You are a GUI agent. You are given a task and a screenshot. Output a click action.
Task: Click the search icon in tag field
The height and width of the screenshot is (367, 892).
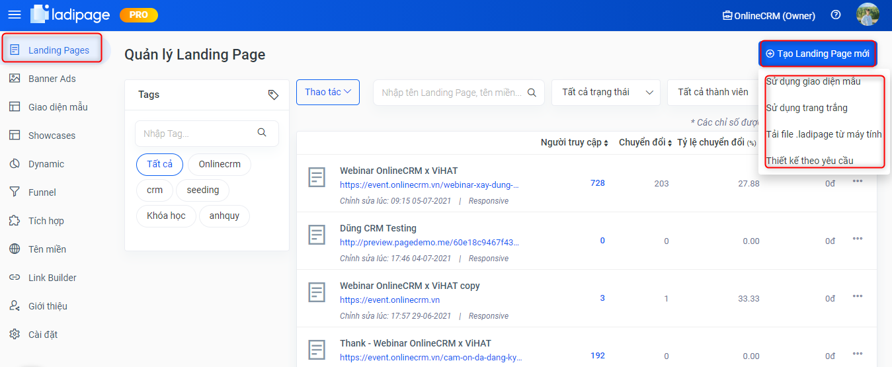262,132
